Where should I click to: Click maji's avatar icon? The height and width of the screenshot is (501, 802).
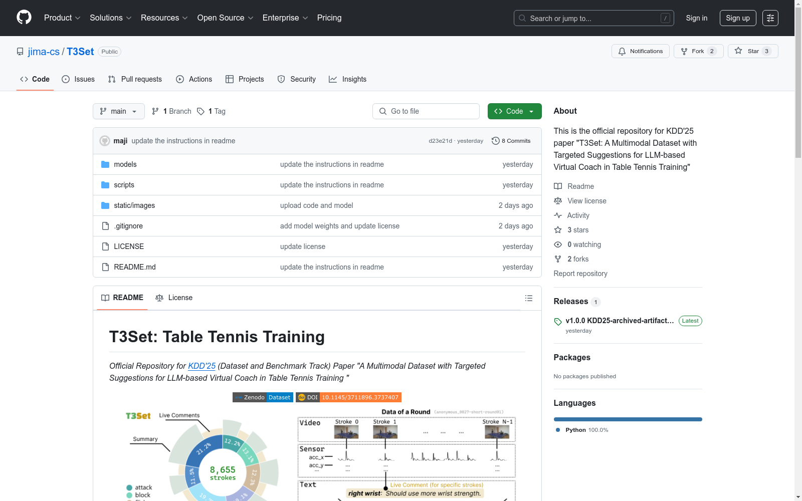(x=105, y=141)
